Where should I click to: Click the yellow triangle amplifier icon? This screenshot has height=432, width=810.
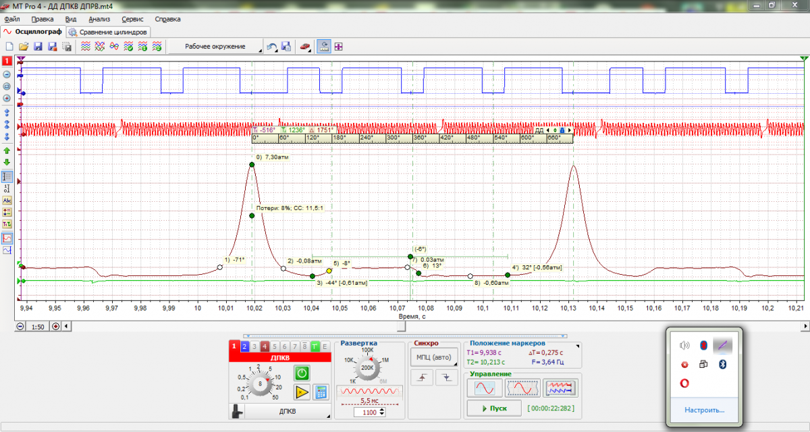click(302, 392)
